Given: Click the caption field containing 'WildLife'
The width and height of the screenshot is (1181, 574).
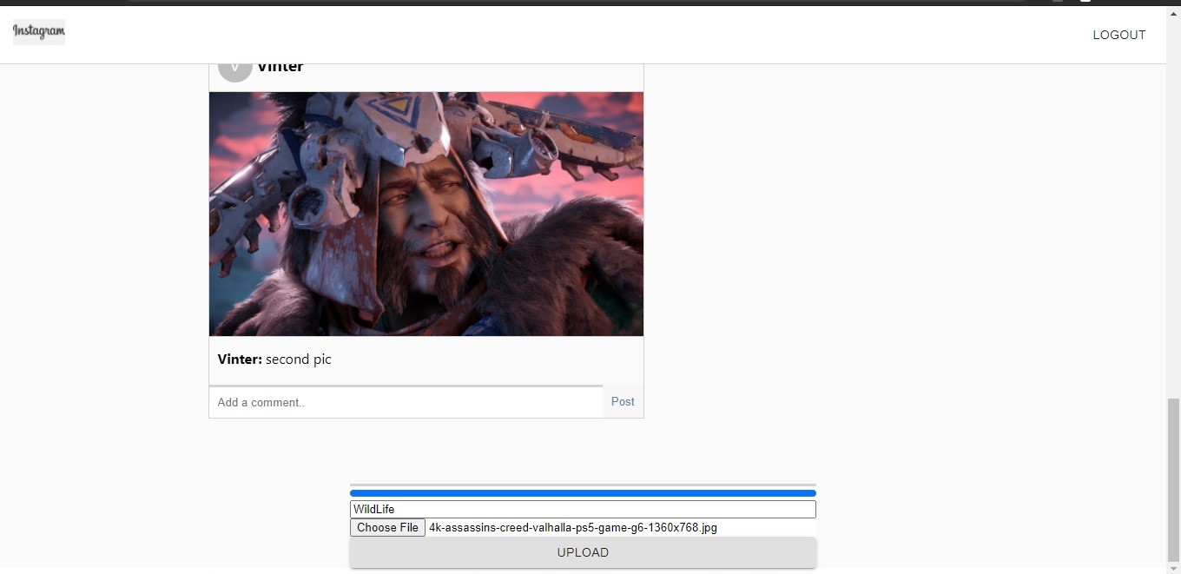Looking at the screenshot, I should pos(583,510).
